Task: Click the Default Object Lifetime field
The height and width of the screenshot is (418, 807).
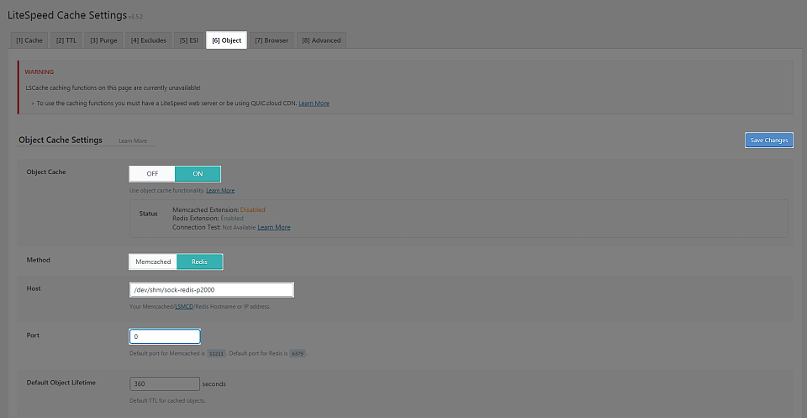Action: [165, 384]
